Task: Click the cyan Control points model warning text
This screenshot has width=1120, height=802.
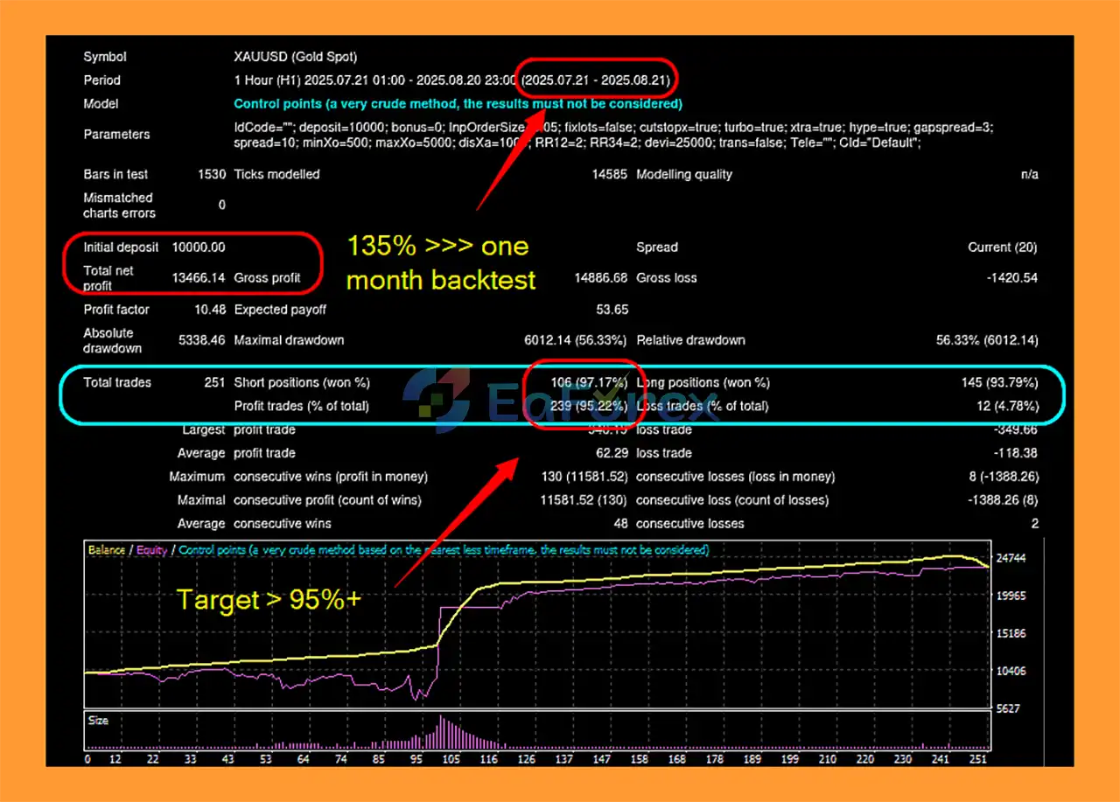Action: [x=458, y=103]
